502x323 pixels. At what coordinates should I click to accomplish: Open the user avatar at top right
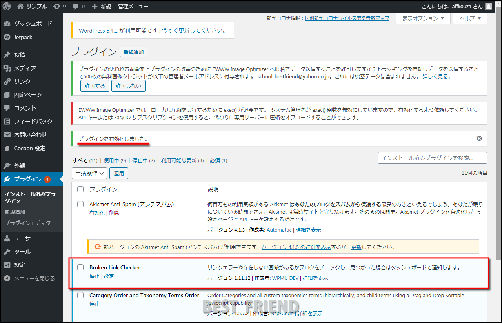coord(488,6)
